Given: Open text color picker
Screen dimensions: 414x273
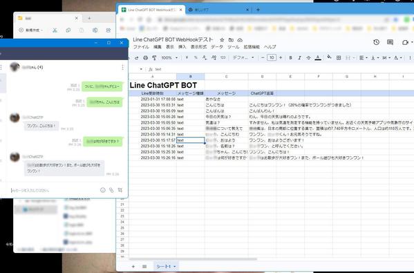Looking at the screenshot, I should coord(318,57).
